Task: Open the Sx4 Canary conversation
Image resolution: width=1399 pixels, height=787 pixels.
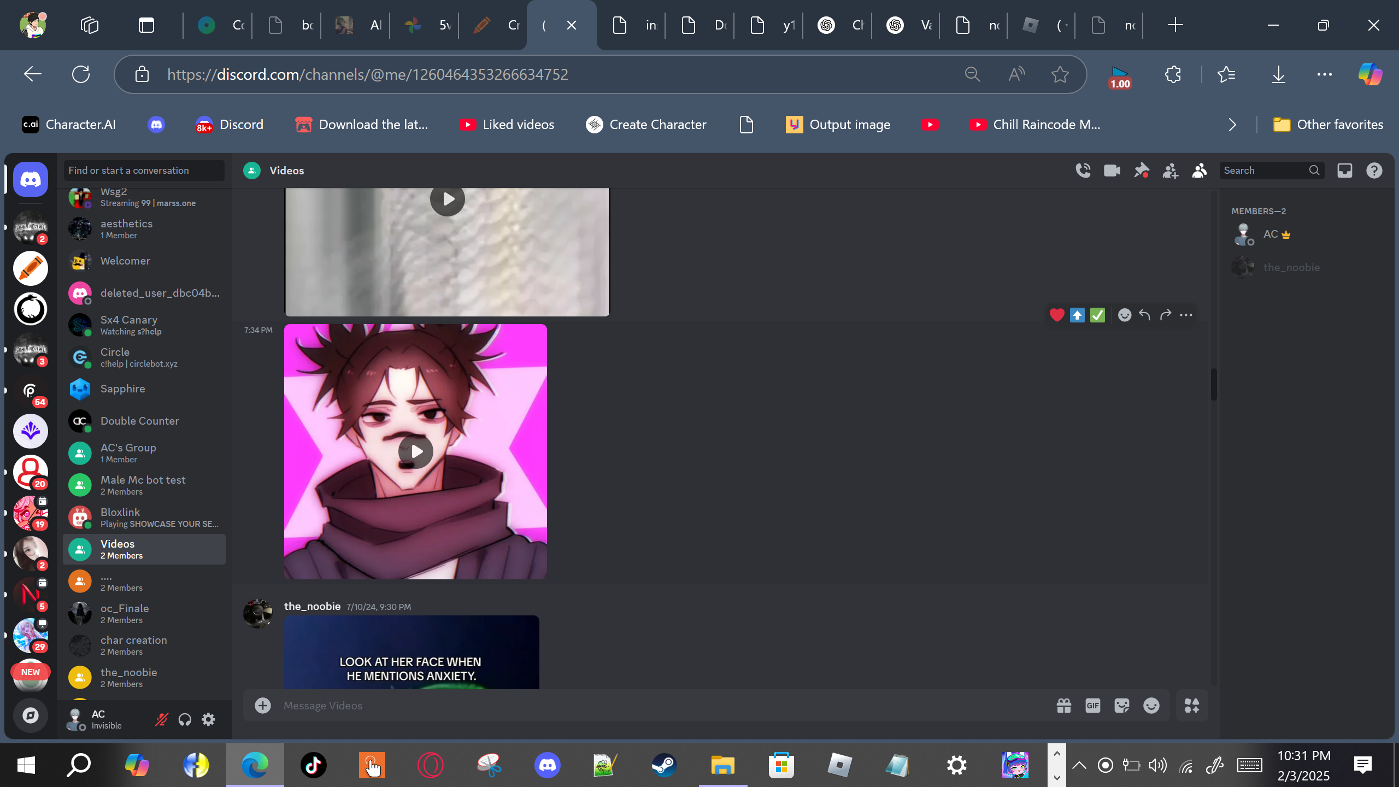Action: 144,325
